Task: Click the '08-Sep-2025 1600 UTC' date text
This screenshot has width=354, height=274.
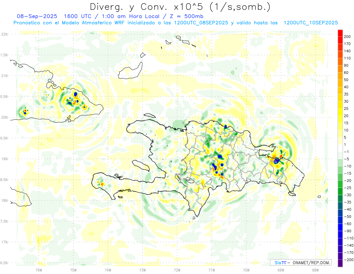Action: pos(51,16)
